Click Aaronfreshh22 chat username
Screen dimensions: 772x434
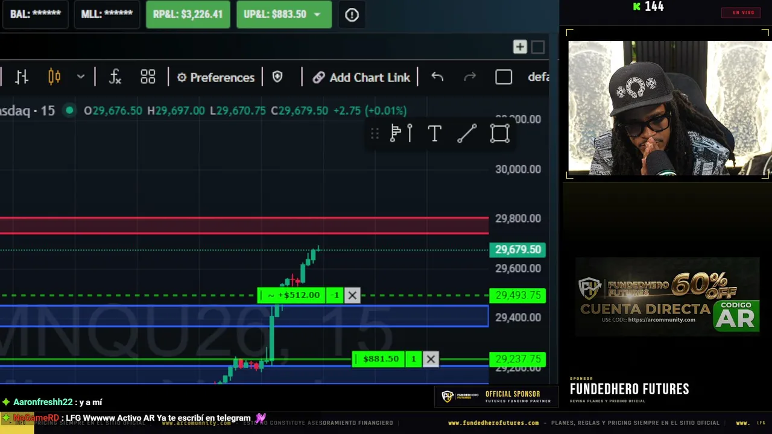(43, 402)
